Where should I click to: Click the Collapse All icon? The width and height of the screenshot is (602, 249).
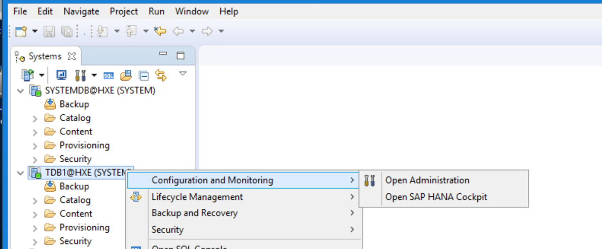tap(144, 76)
